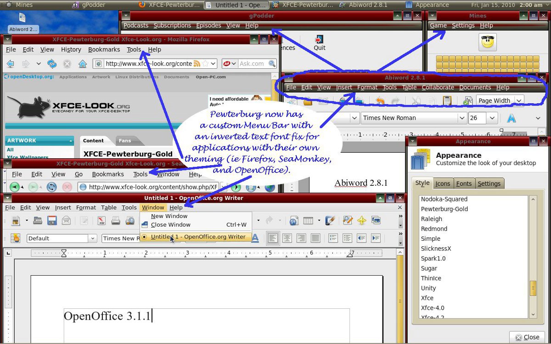Click OpenOffice print icon
Screen dimensions: 551x344
click(x=116, y=221)
